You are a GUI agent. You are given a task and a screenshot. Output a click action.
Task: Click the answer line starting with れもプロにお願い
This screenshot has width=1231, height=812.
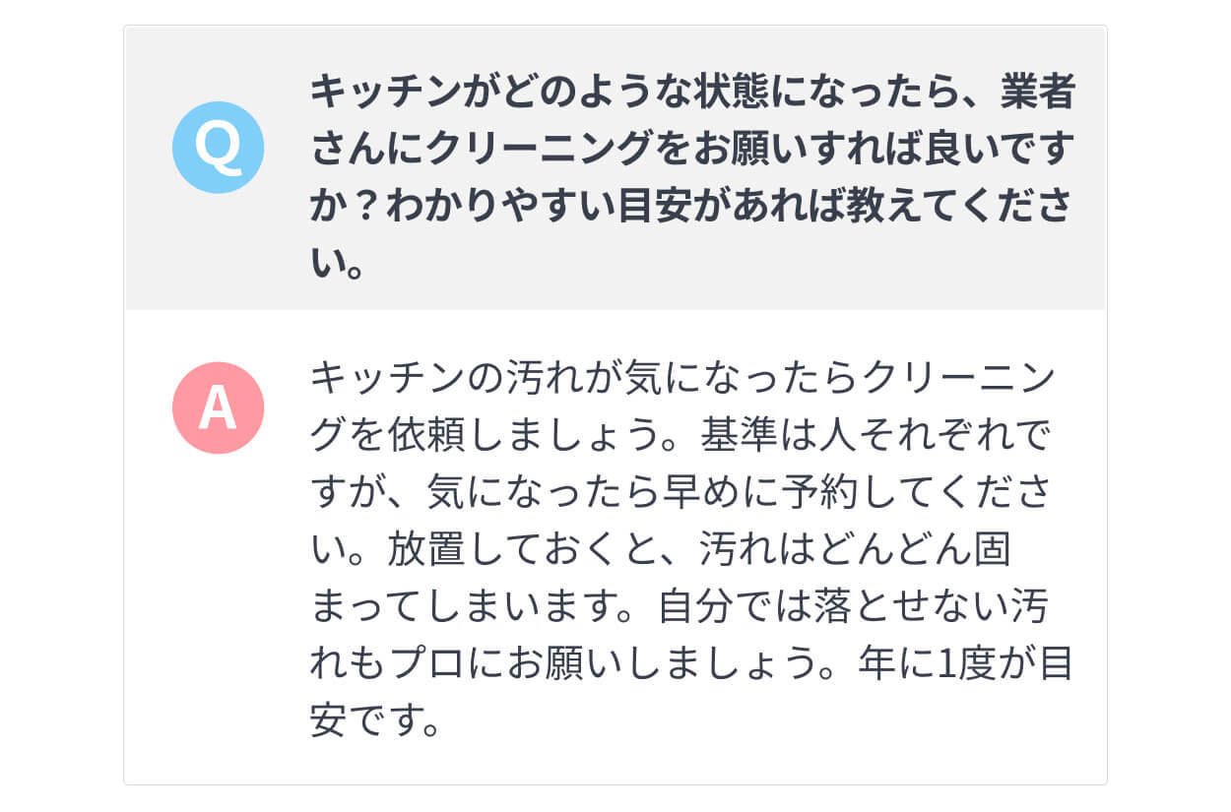[x=692, y=664]
